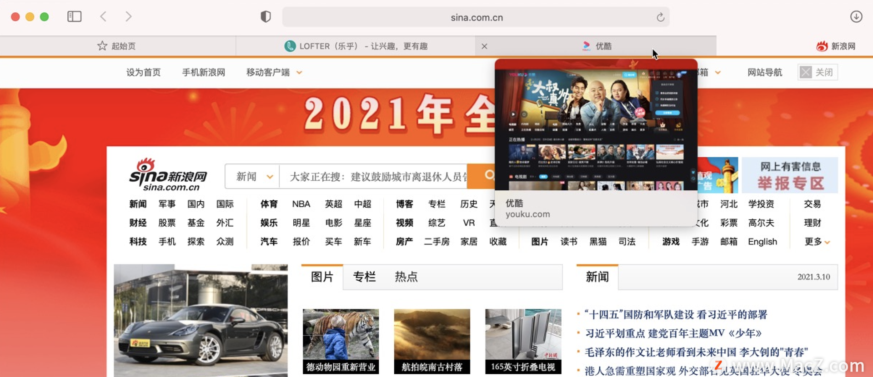Open 网站导航 link
Screen dimensions: 873x377
click(765, 72)
